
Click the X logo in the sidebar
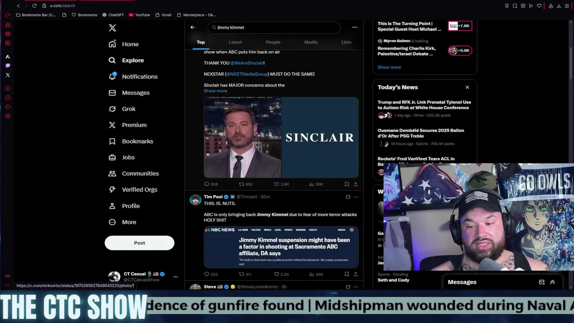tap(112, 28)
